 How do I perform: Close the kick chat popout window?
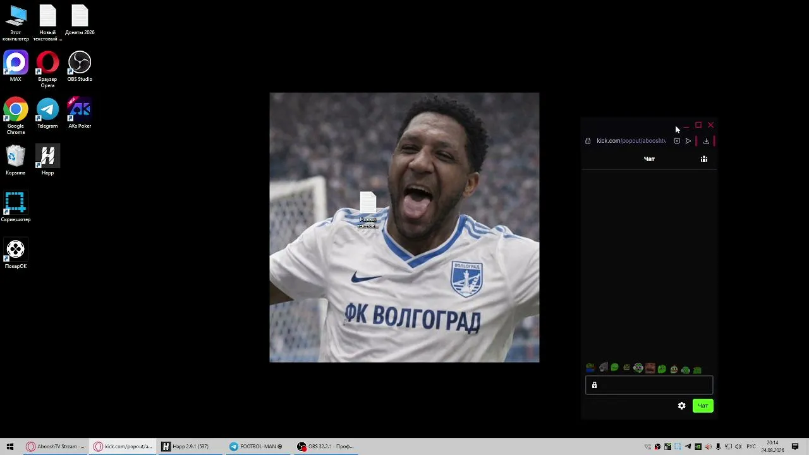point(710,125)
